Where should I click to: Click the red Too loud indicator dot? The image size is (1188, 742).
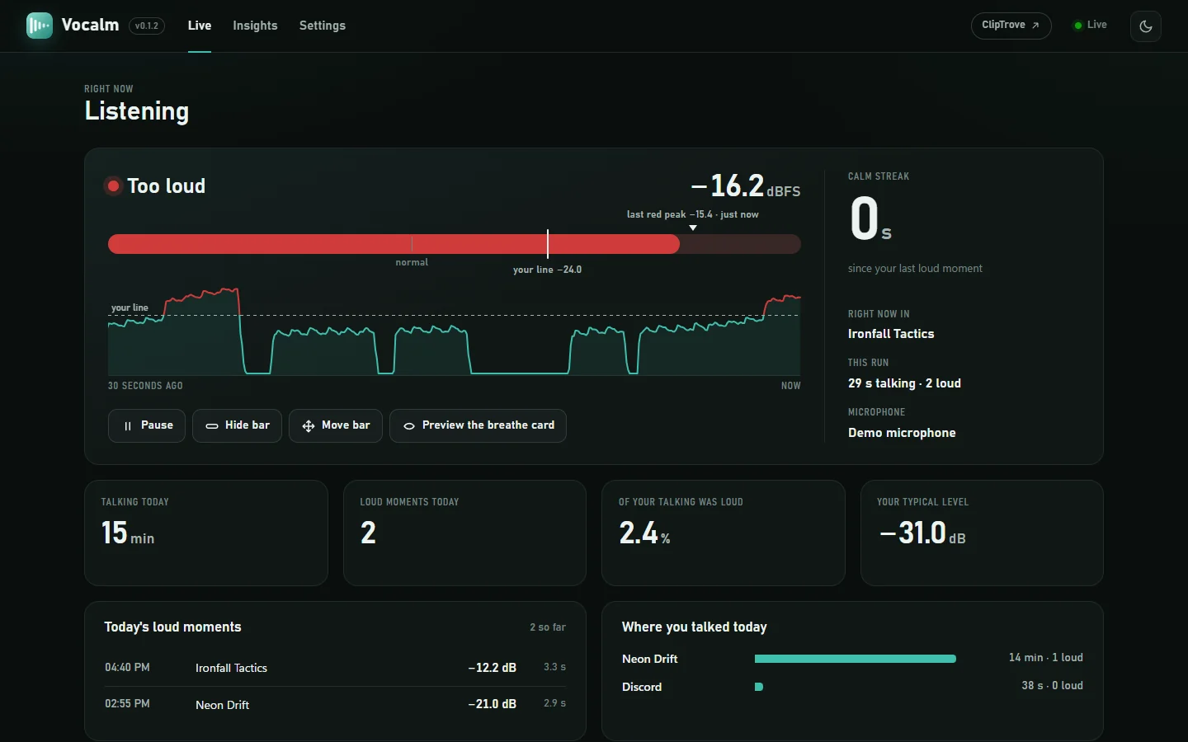114,186
